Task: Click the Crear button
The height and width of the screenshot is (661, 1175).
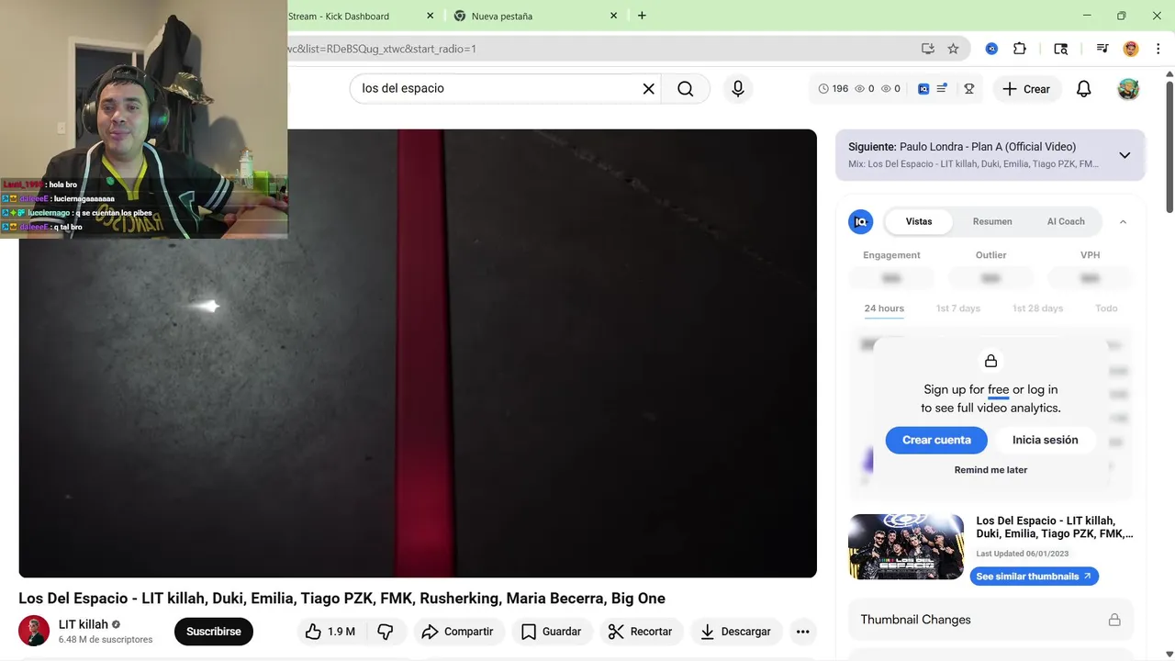Action: 1026,89
